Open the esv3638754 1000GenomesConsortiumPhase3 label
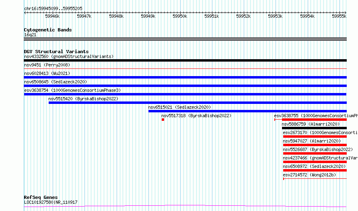 click(72, 90)
